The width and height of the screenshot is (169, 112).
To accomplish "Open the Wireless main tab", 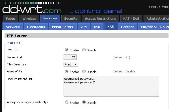I will [x=29, y=19].
